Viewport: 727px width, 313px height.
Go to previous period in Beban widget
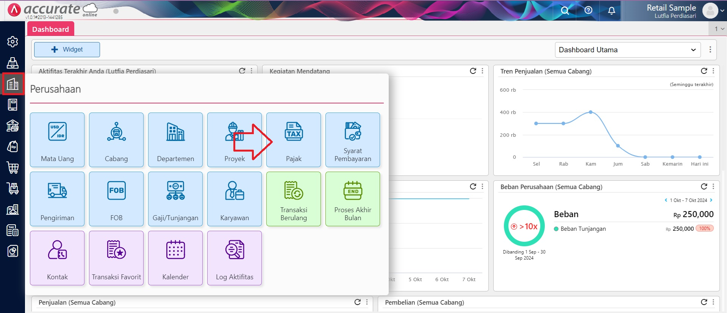666,200
